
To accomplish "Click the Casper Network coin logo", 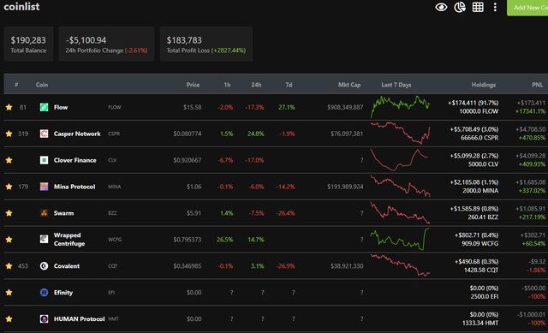I will tap(44, 134).
